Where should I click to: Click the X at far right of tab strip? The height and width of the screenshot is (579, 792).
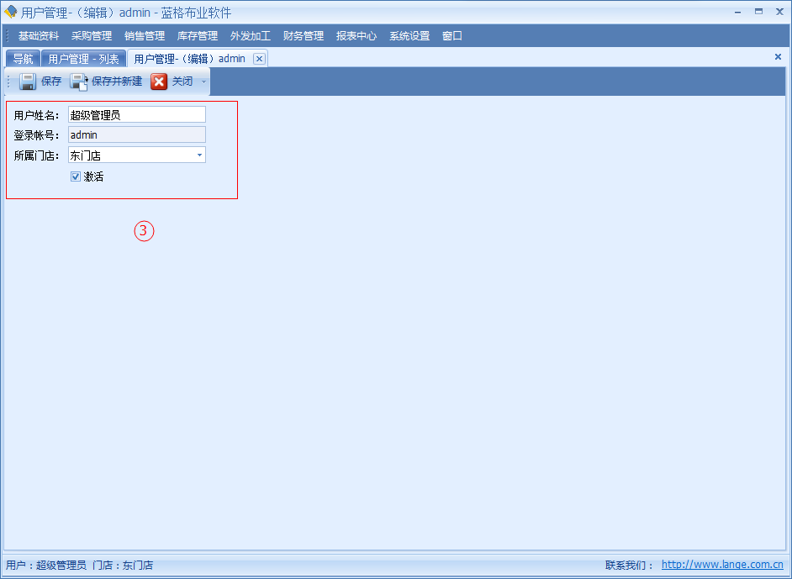tap(778, 56)
